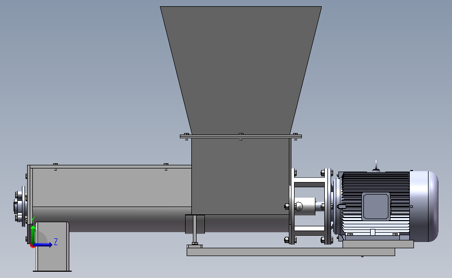Select the discharge chute under the trough

tap(52, 247)
